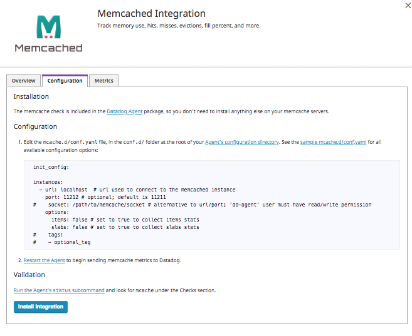Follow the Agent's configuration directory link
This screenshot has height=336, width=412.
point(241,142)
